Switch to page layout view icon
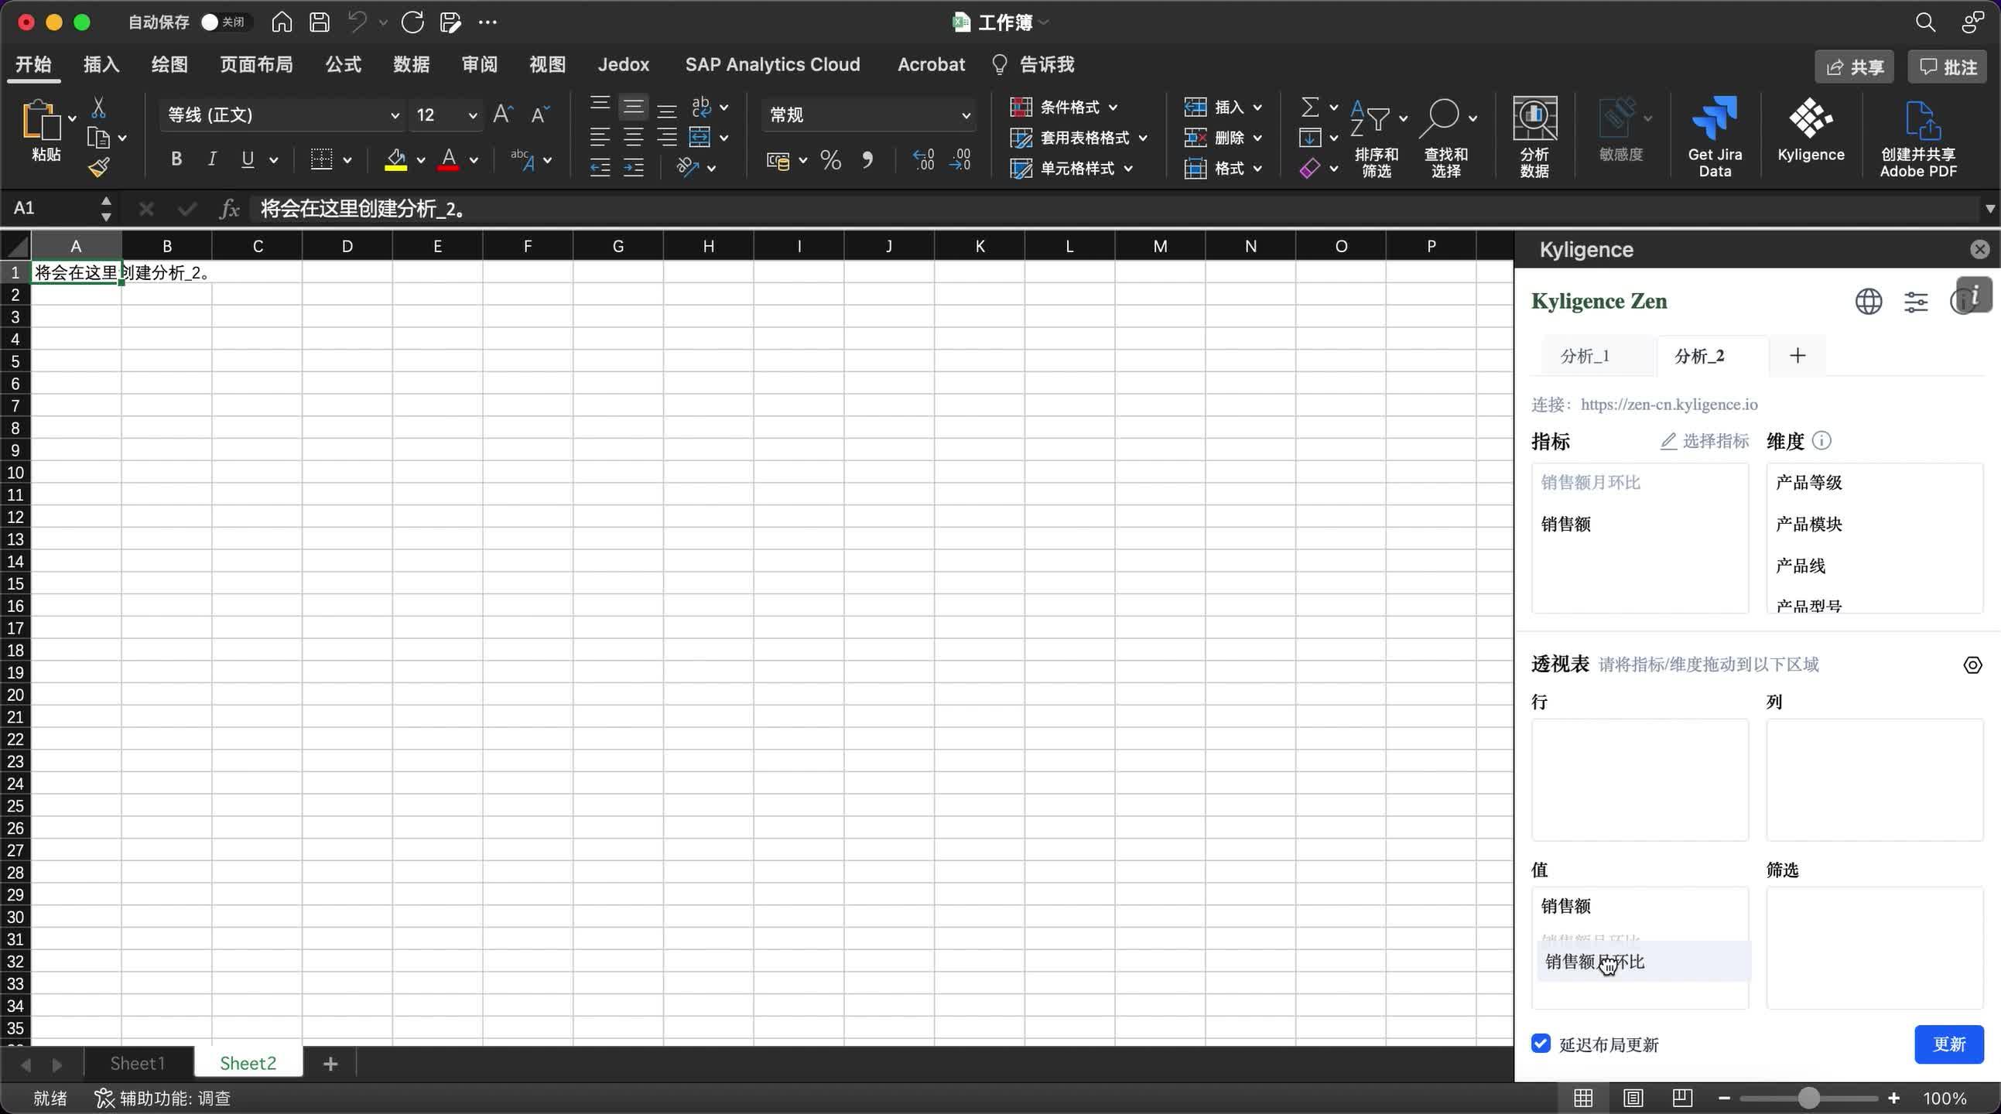Viewport: 2001px width, 1114px height. (x=1633, y=1098)
